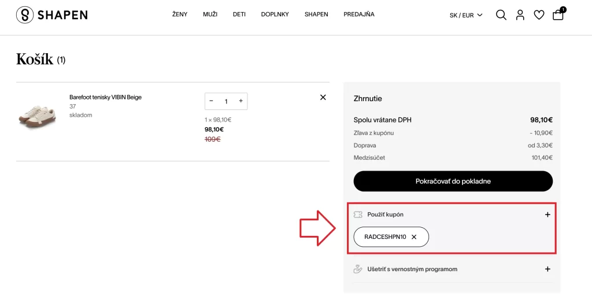Expand Ušetriť s vernostným programom plus
This screenshot has height=303, width=592.
tap(547, 269)
